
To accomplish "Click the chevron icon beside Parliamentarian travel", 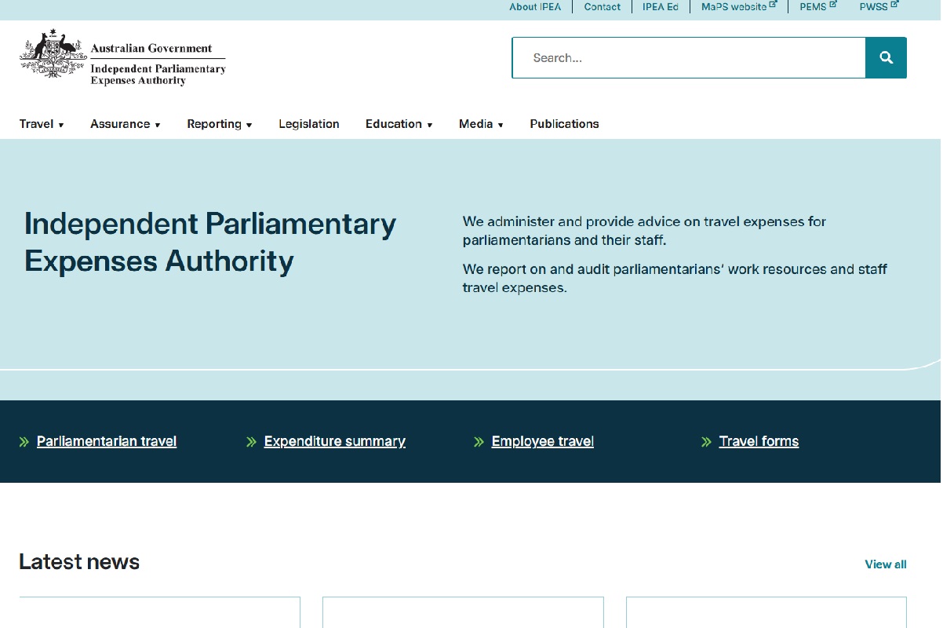I will tap(24, 441).
